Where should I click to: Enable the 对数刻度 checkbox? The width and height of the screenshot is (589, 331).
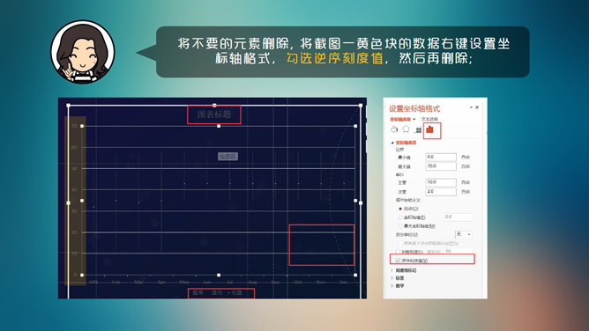pyautogui.click(x=398, y=252)
